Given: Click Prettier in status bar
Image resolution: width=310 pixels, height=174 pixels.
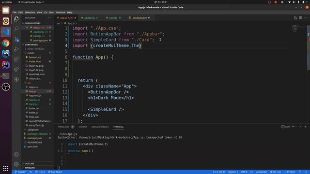Looking at the screenshot, I should click(290, 172).
